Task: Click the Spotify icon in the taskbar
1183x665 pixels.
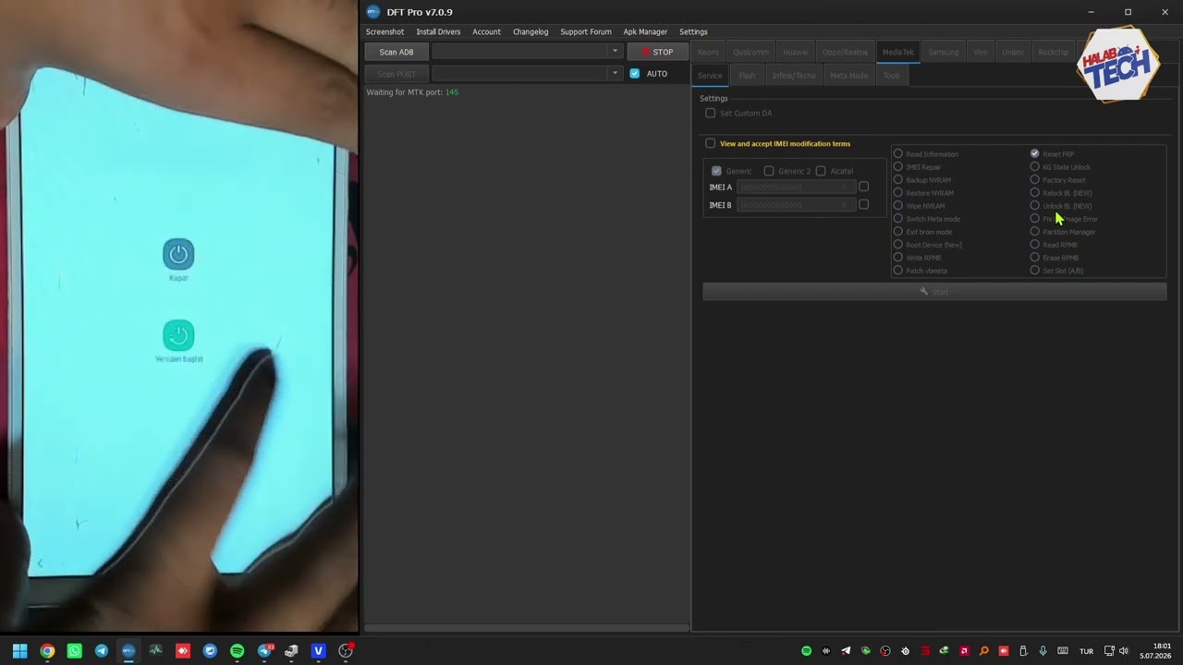Action: pyautogui.click(x=237, y=651)
